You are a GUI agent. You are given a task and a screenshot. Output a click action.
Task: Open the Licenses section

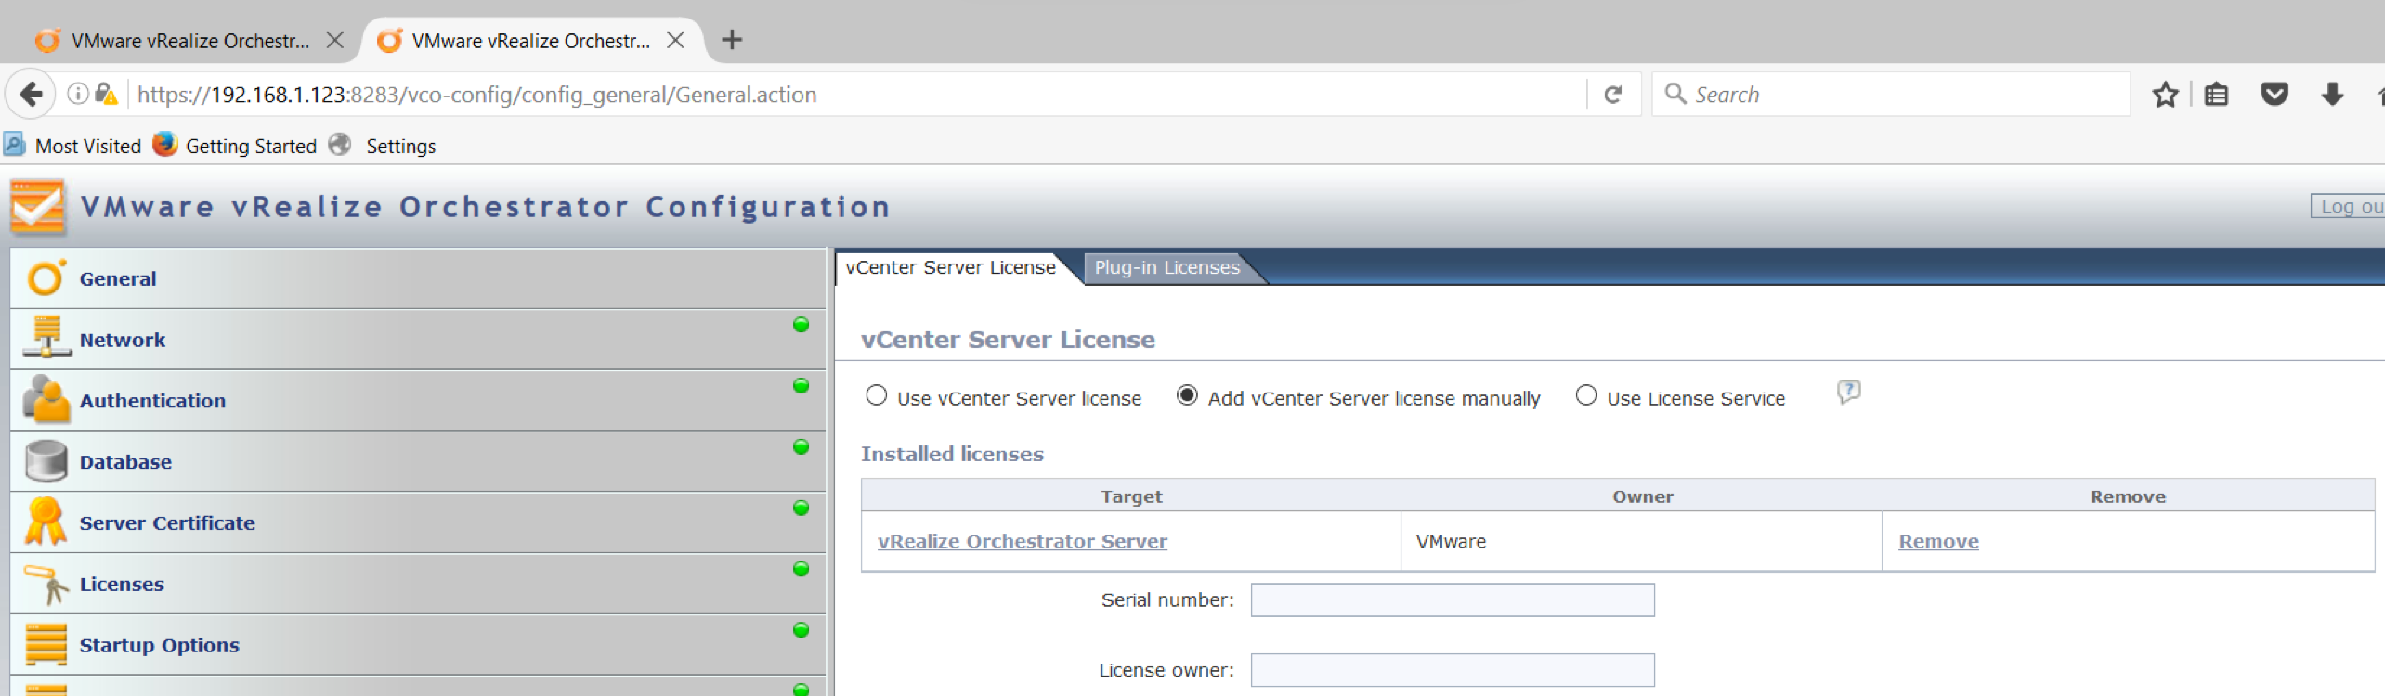coord(418,585)
